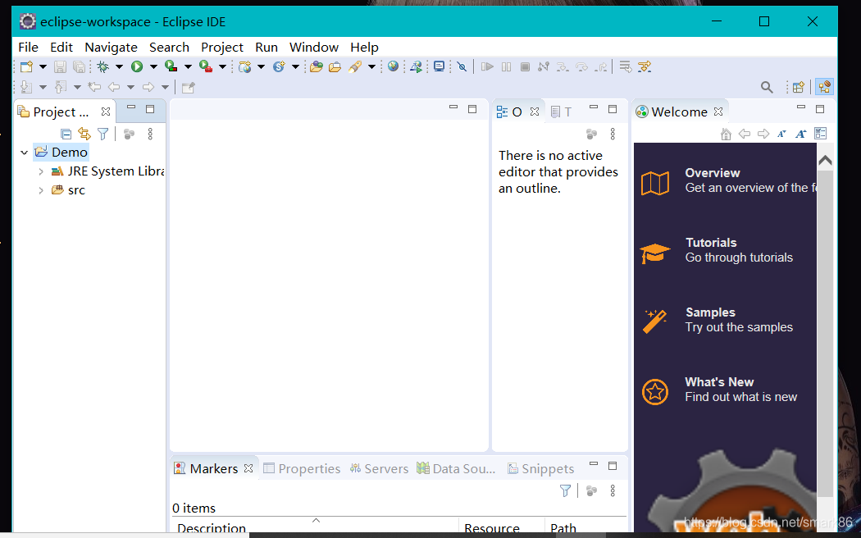This screenshot has width=861, height=538.
Task: Open the File menu
Action: coord(28,48)
